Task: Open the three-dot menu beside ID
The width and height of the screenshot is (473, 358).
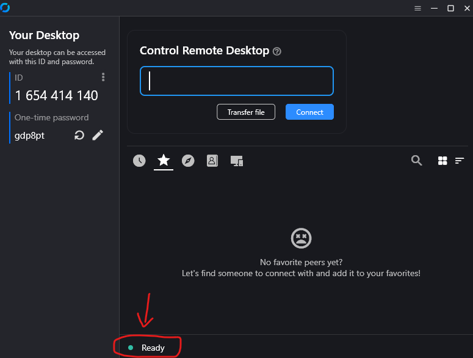Action: point(103,77)
